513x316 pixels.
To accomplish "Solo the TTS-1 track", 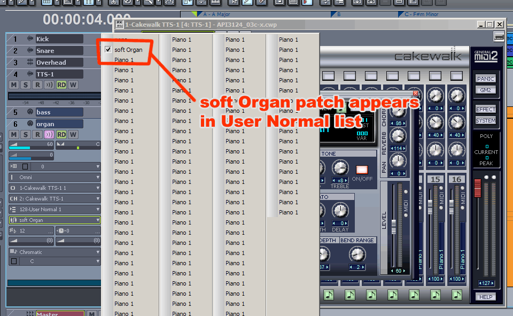I will point(26,85).
